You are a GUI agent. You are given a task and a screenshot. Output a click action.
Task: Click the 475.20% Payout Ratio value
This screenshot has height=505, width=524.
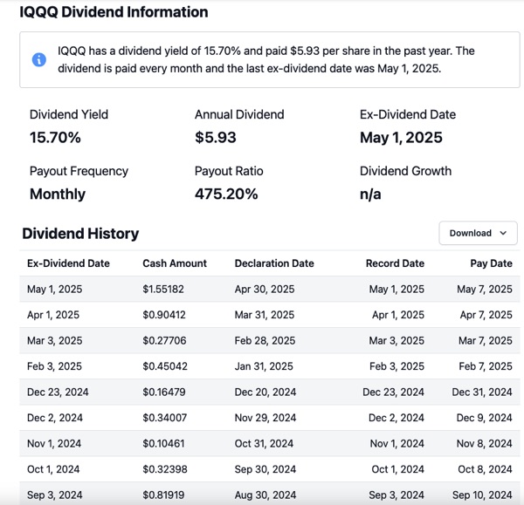(226, 194)
